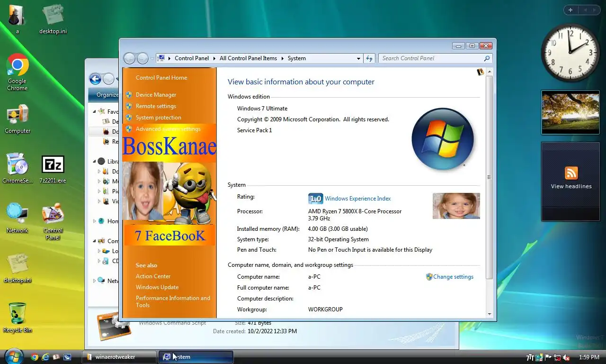Click All Control Panel Items breadcrumb
This screenshot has width=606, height=364.
pos(248,58)
